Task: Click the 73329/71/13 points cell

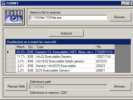Action: tap(105, 52)
